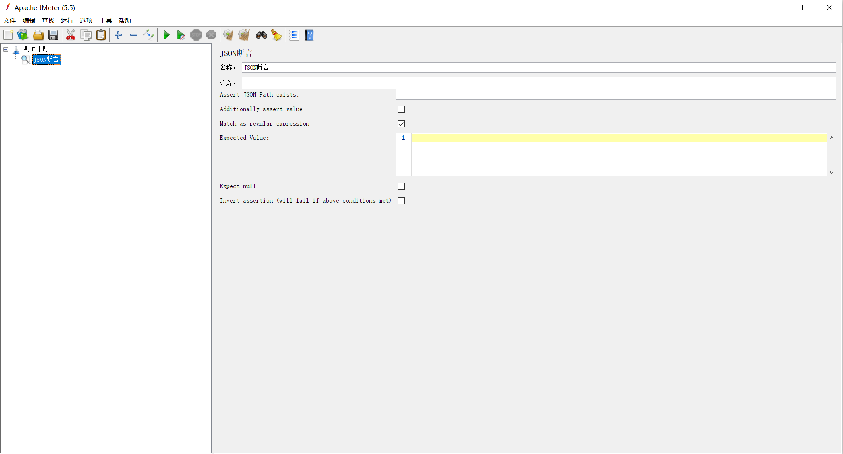Viewport: 843px width, 454px height.
Task: Open the 编辑 menu
Action: pos(29,20)
